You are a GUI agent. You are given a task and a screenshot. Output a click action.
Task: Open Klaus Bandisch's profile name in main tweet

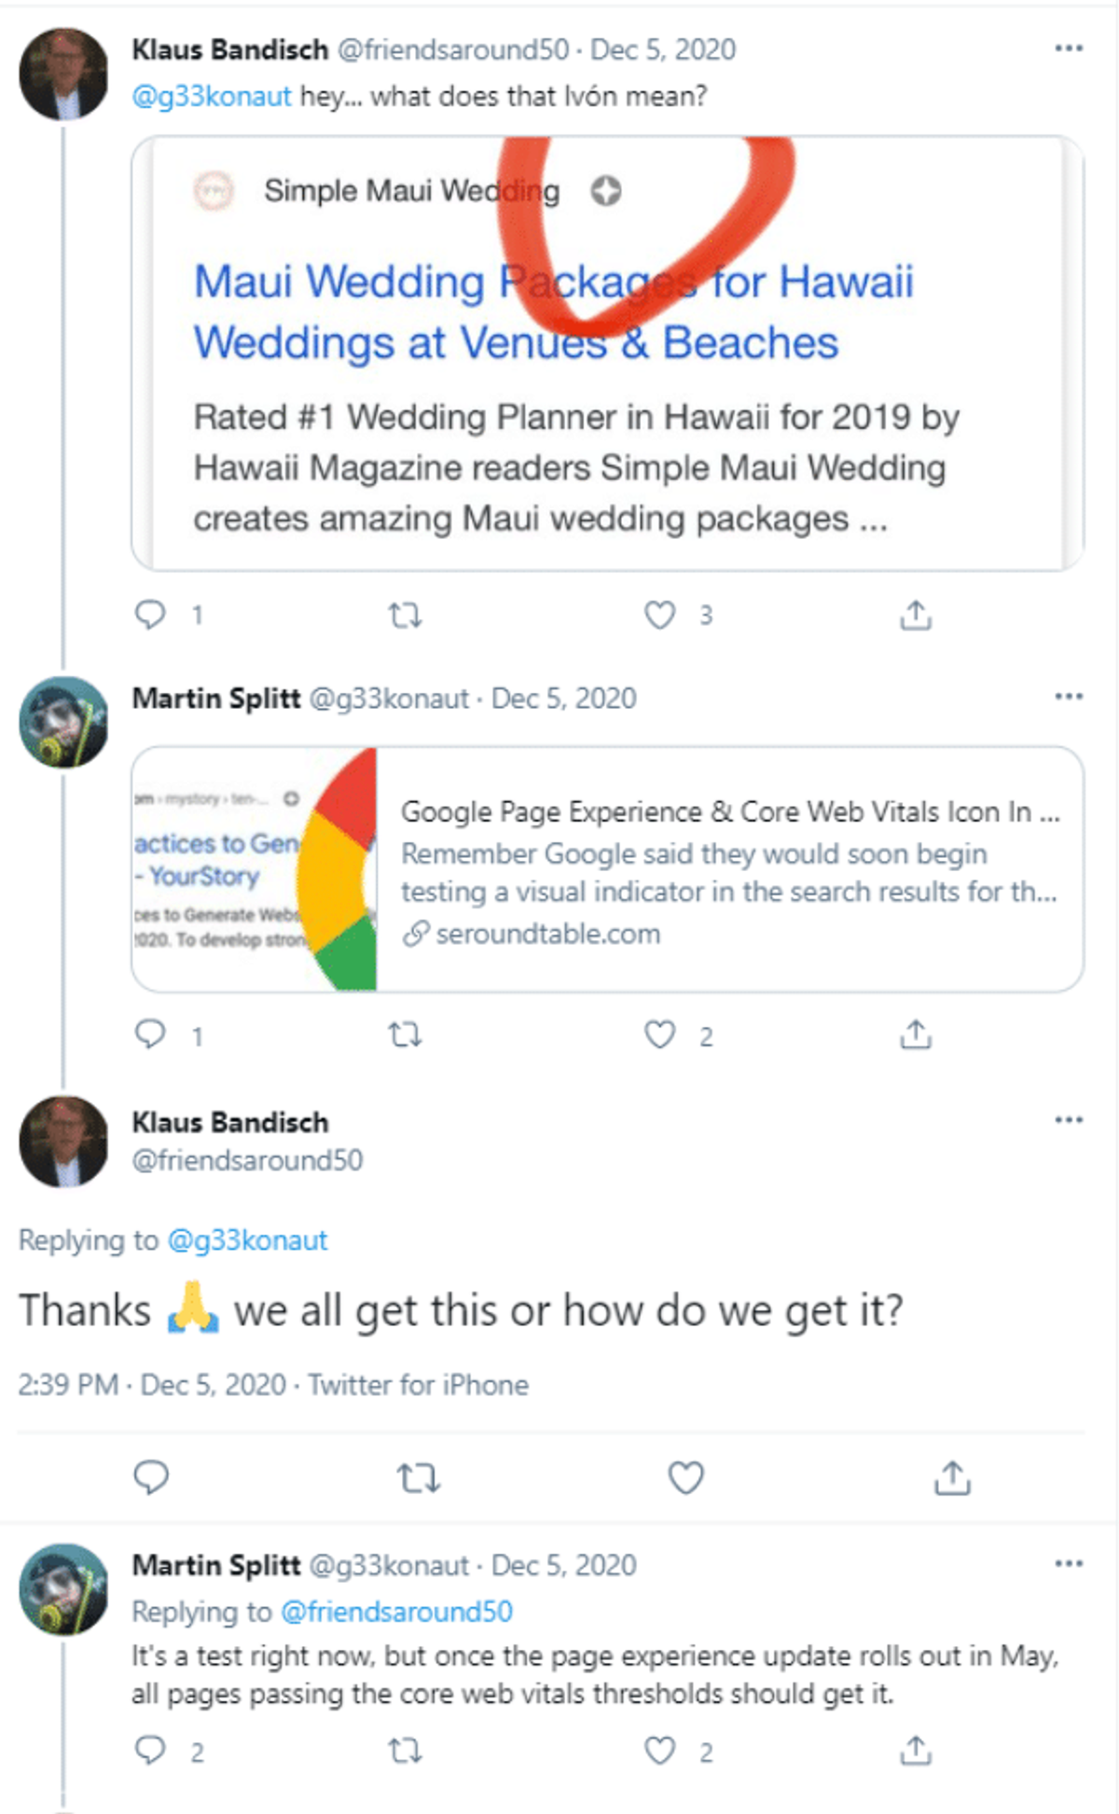tap(230, 1122)
